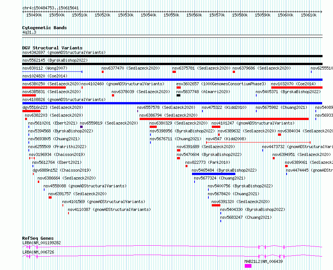Screen dimensions: 333x270
Task: Select the nsv5562145 ByrskaBishop2022 black bar
Action: click(x=172, y=64)
